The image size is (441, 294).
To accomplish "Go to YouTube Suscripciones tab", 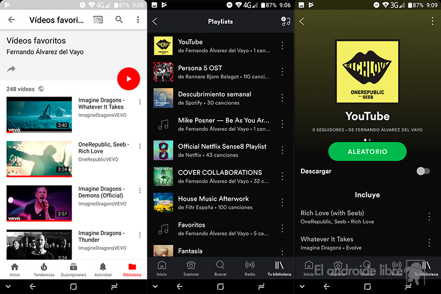I will (x=73, y=270).
